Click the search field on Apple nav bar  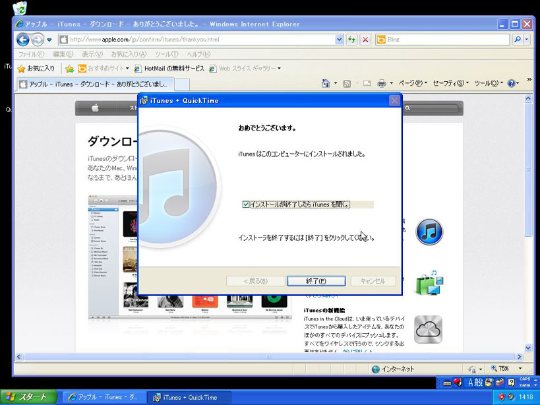click(x=431, y=108)
